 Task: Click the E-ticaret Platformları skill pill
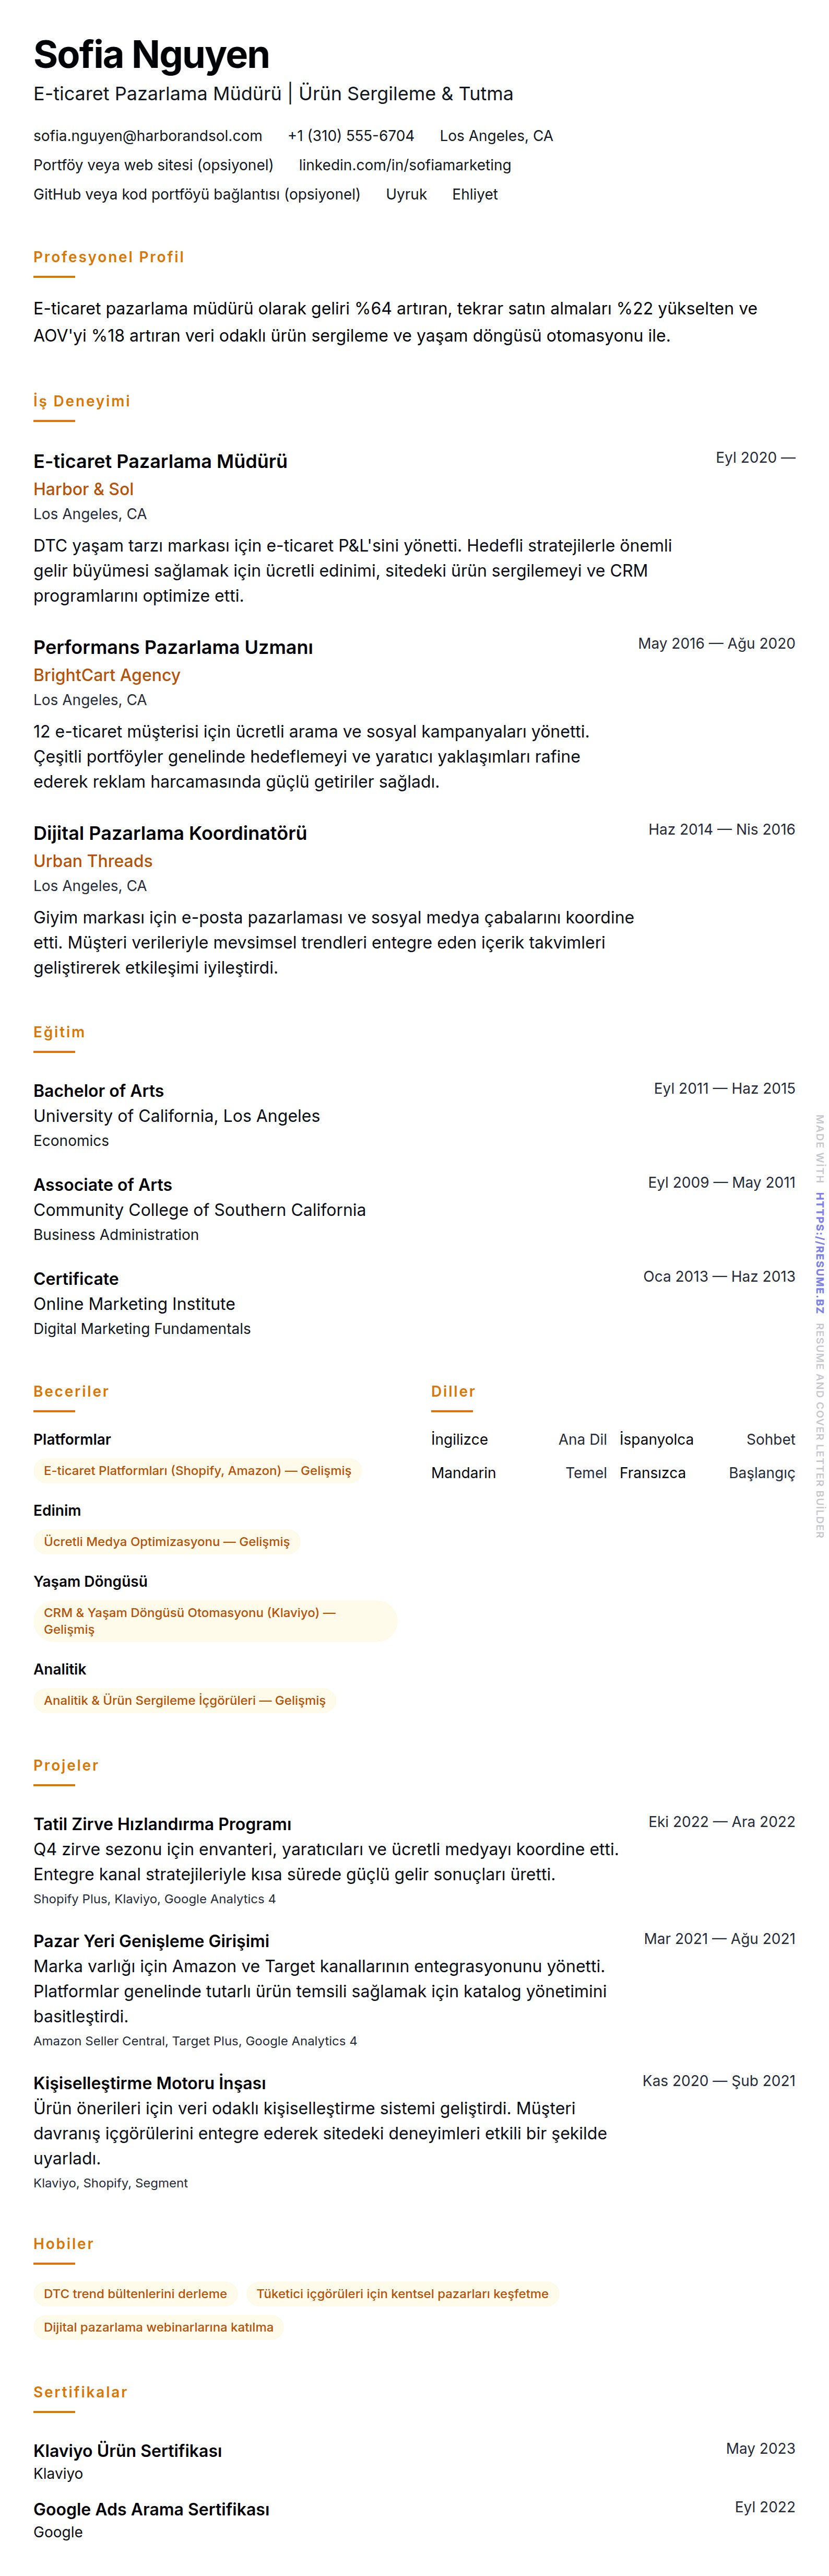(x=197, y=1471)
